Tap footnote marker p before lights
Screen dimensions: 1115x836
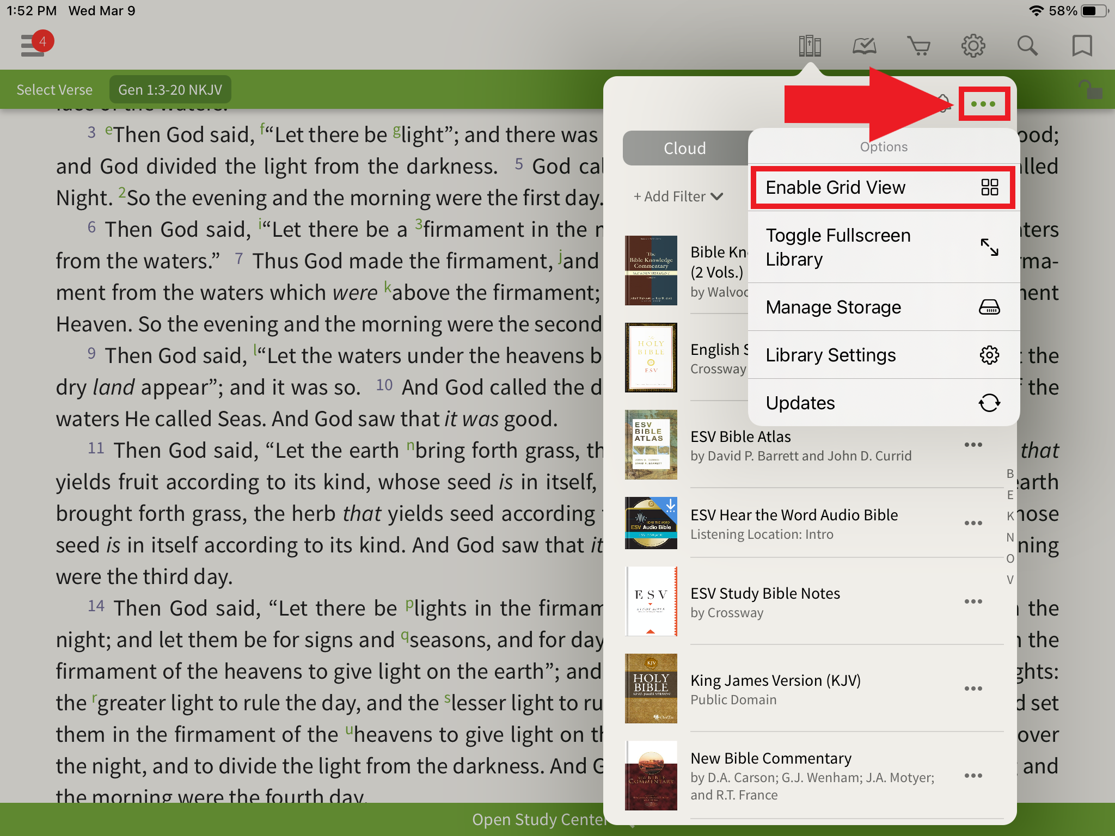409,605
